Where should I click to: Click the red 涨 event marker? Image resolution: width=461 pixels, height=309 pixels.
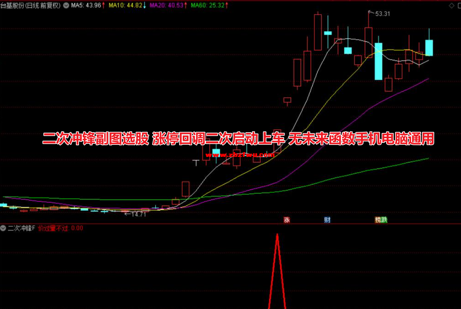tap(287, 220)
